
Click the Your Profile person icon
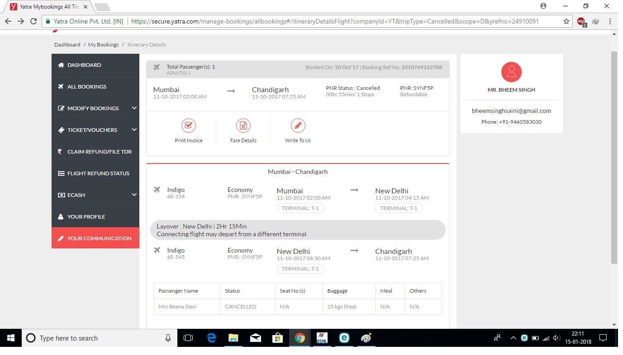tap(61, 217)
